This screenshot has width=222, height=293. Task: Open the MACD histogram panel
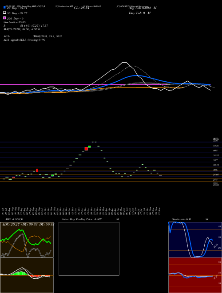coord(27,275)
